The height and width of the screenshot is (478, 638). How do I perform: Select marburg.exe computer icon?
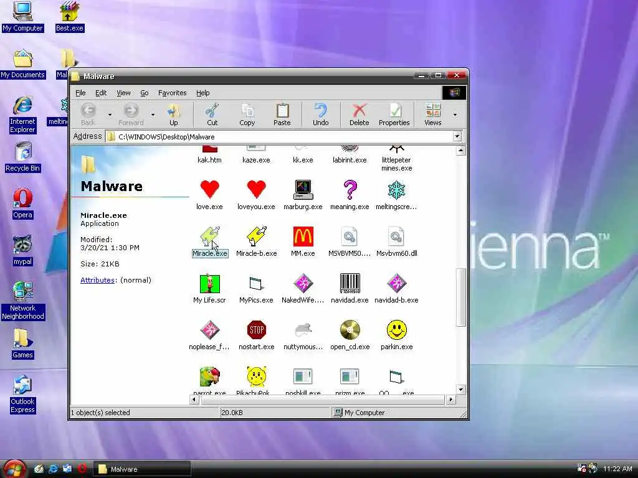tap(303, 189)
